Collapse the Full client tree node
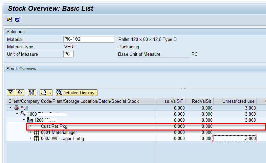 pos(10,108)
